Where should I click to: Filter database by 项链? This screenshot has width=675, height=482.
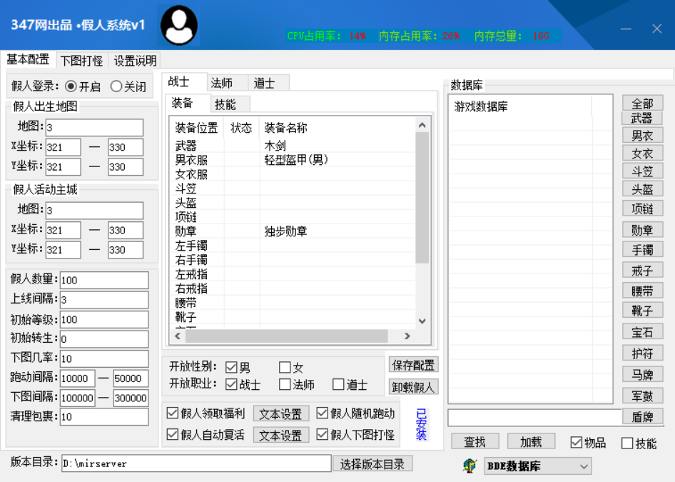point(642,209)
